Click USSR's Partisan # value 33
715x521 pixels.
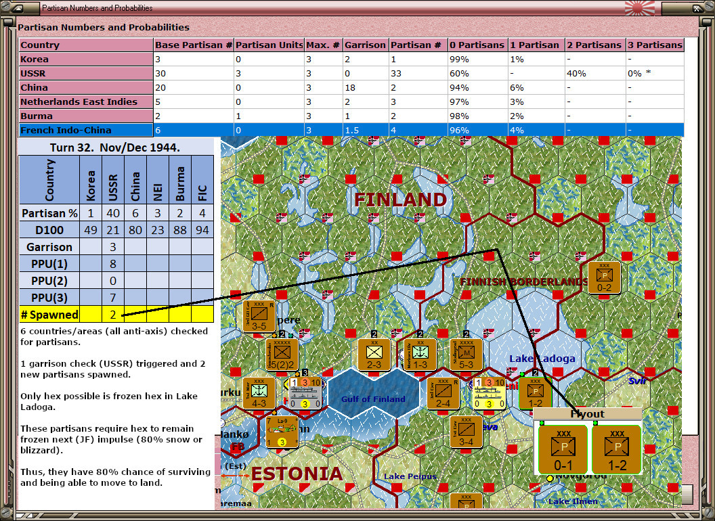point(418,73)
